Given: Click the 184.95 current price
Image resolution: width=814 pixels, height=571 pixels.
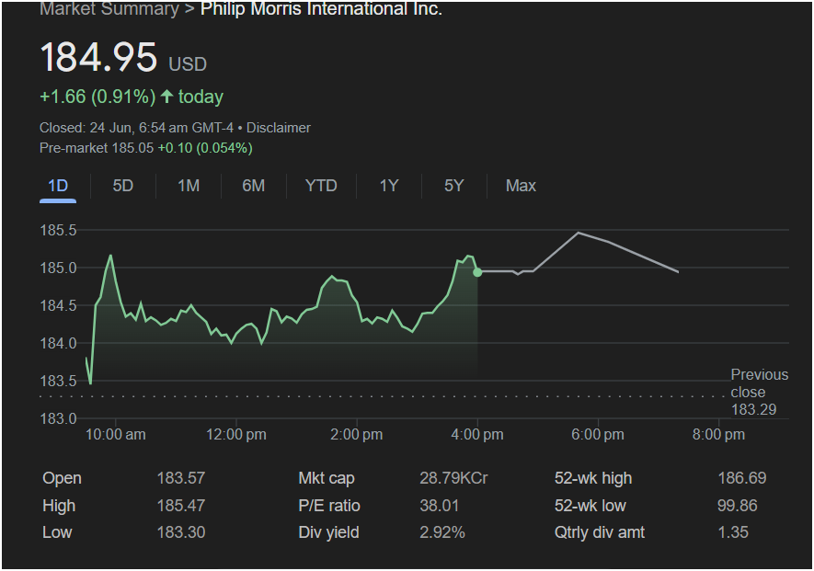Looking at the screenshot, I should click(x=98, y=57).
